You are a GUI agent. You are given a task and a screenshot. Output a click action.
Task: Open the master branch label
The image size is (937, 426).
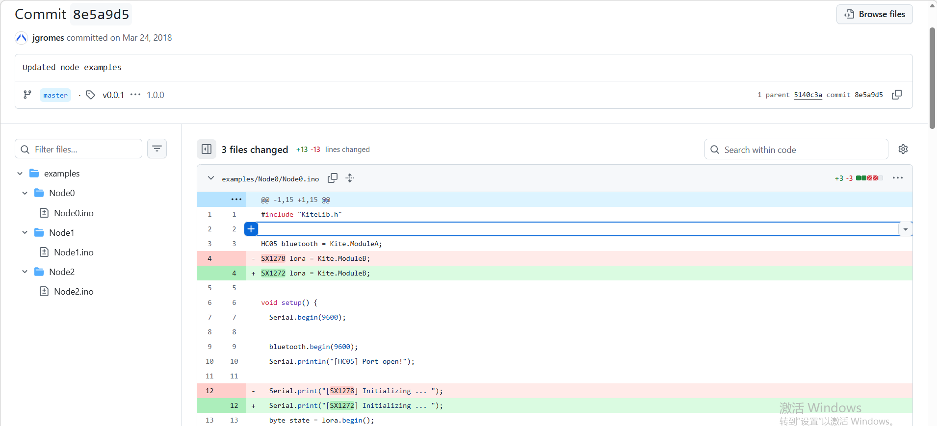pos(55,95)
